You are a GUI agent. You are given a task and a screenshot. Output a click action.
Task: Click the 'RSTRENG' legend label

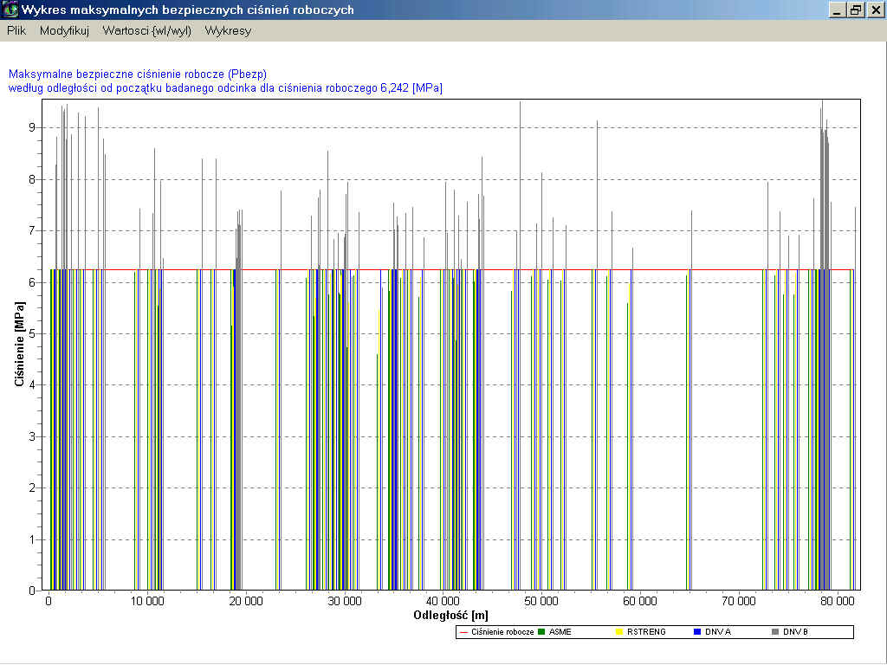646,631
